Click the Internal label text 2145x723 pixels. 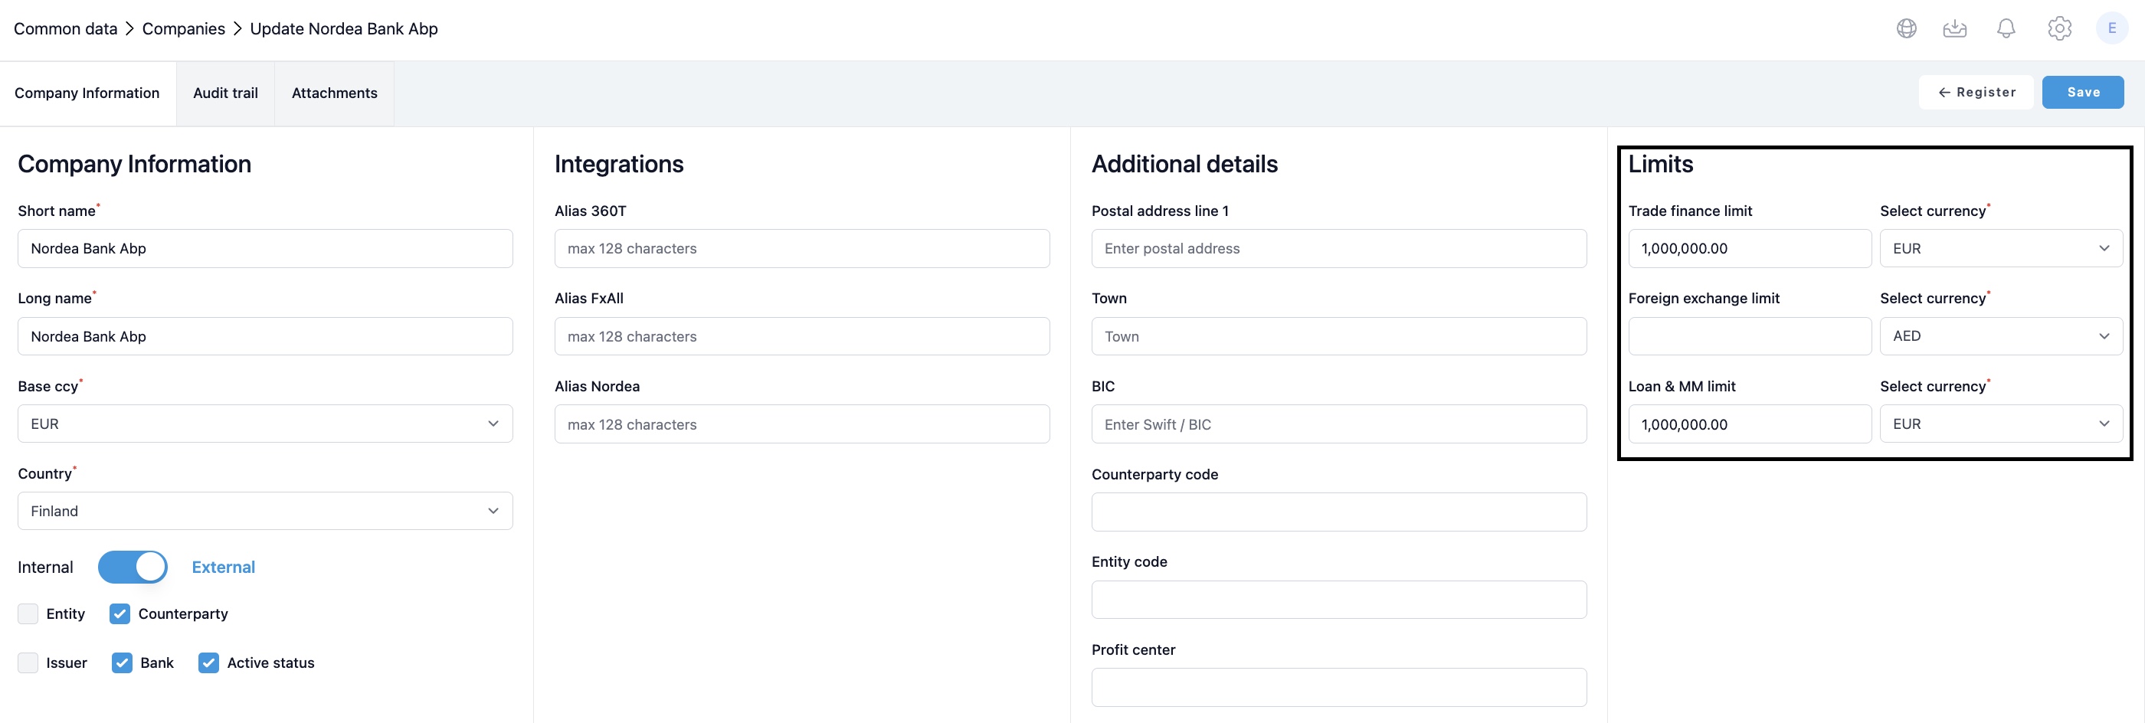click(45, 568)
